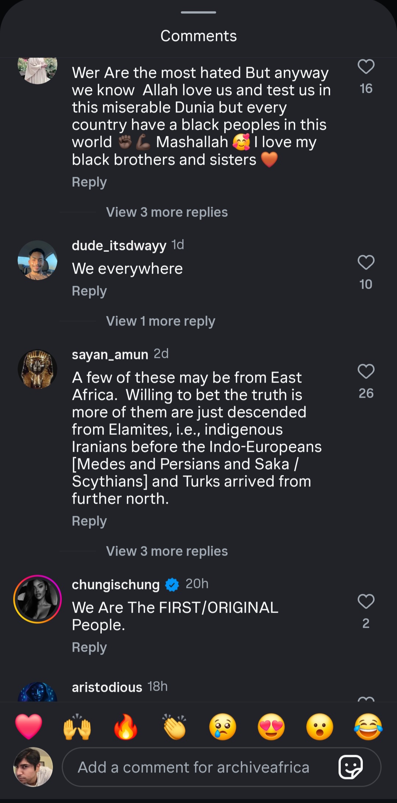Image resolution: width=397 pixels, height=803 pixels.
Task: Like dude_itsdwayy's 'We everywhere' comment
Action: (x=366, y=263)
